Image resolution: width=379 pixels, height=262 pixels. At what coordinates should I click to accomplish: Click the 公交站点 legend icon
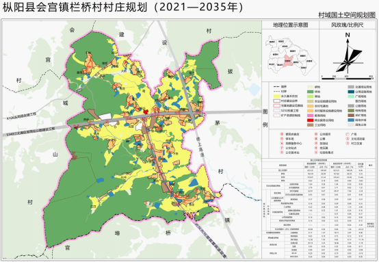[281, 148]
